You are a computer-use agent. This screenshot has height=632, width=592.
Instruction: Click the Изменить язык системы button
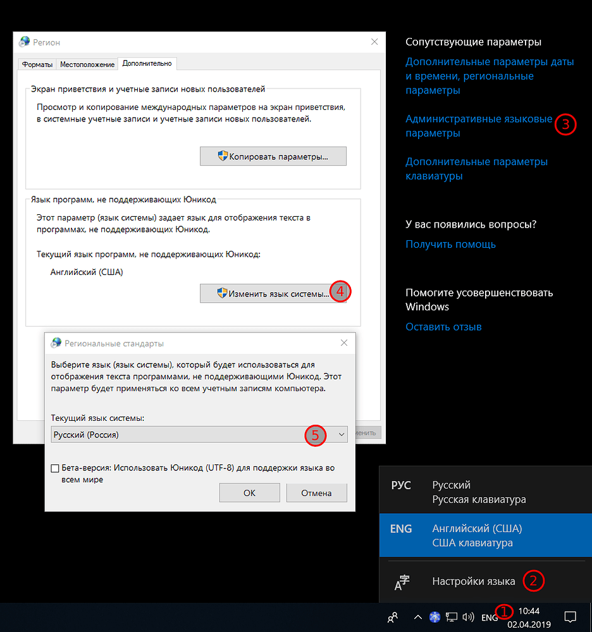pyautogui.click(x=273, y=293)
